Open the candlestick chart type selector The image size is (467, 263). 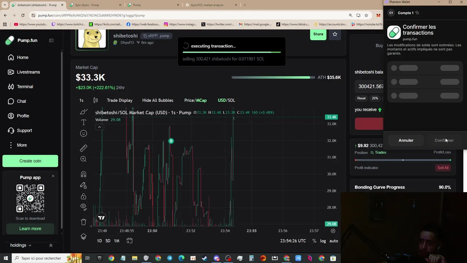pos(96,100)
